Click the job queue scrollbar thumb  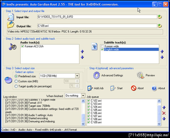coord(159,113)
